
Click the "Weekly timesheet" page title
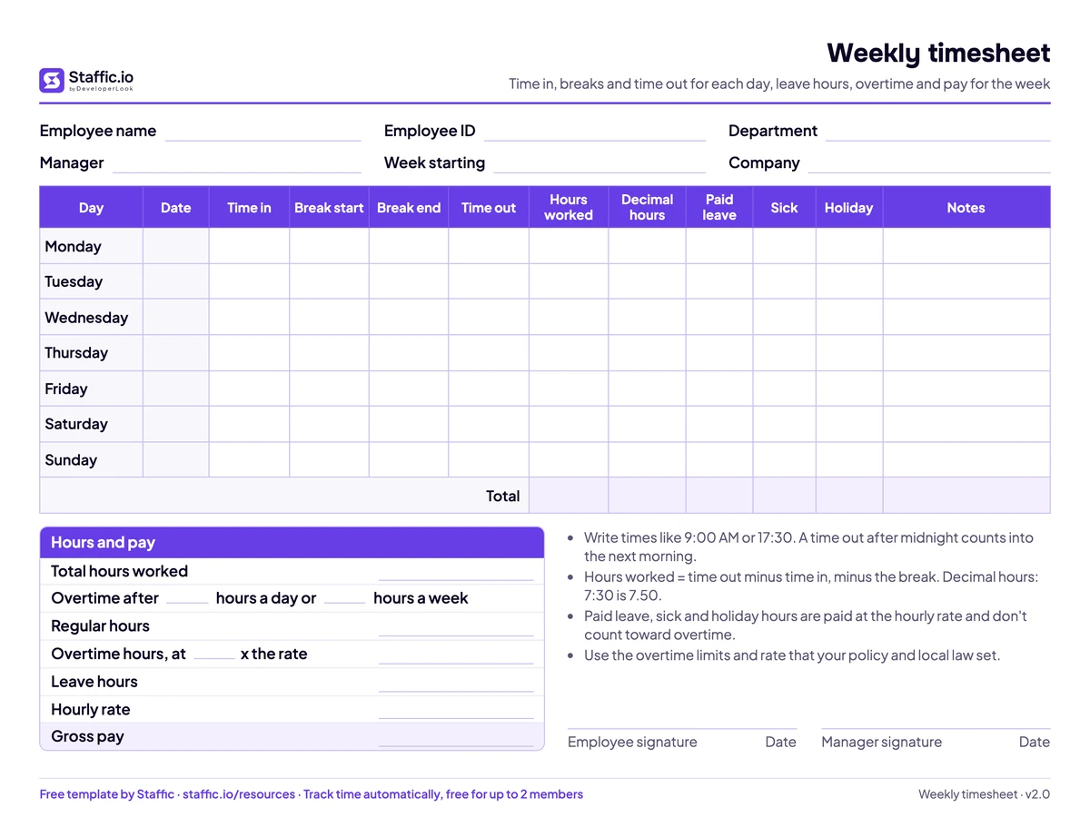point(938,53)
